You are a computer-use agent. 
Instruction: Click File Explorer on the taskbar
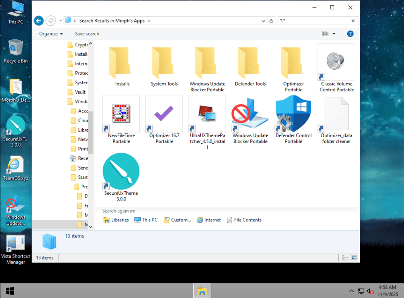coord(202,291)
